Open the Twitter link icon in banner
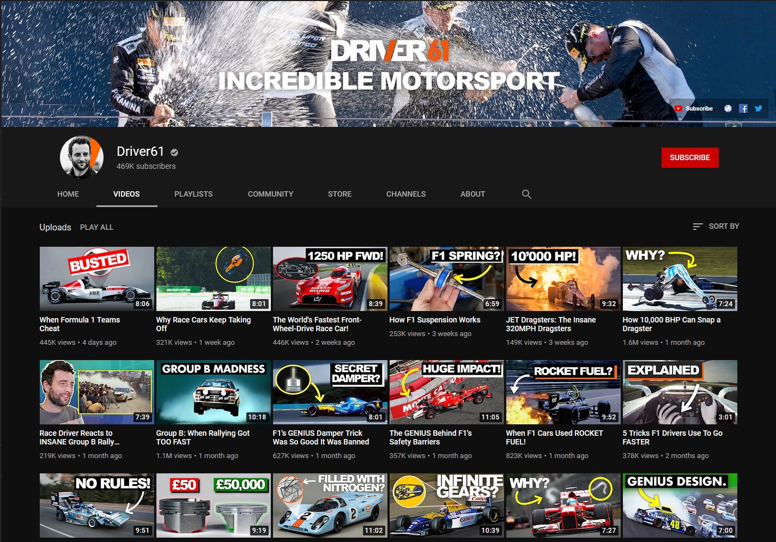 tap(758, 108)
